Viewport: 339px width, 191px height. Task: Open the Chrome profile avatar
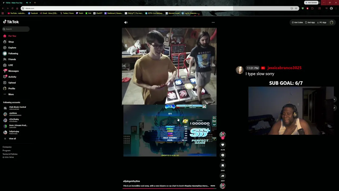331,8
